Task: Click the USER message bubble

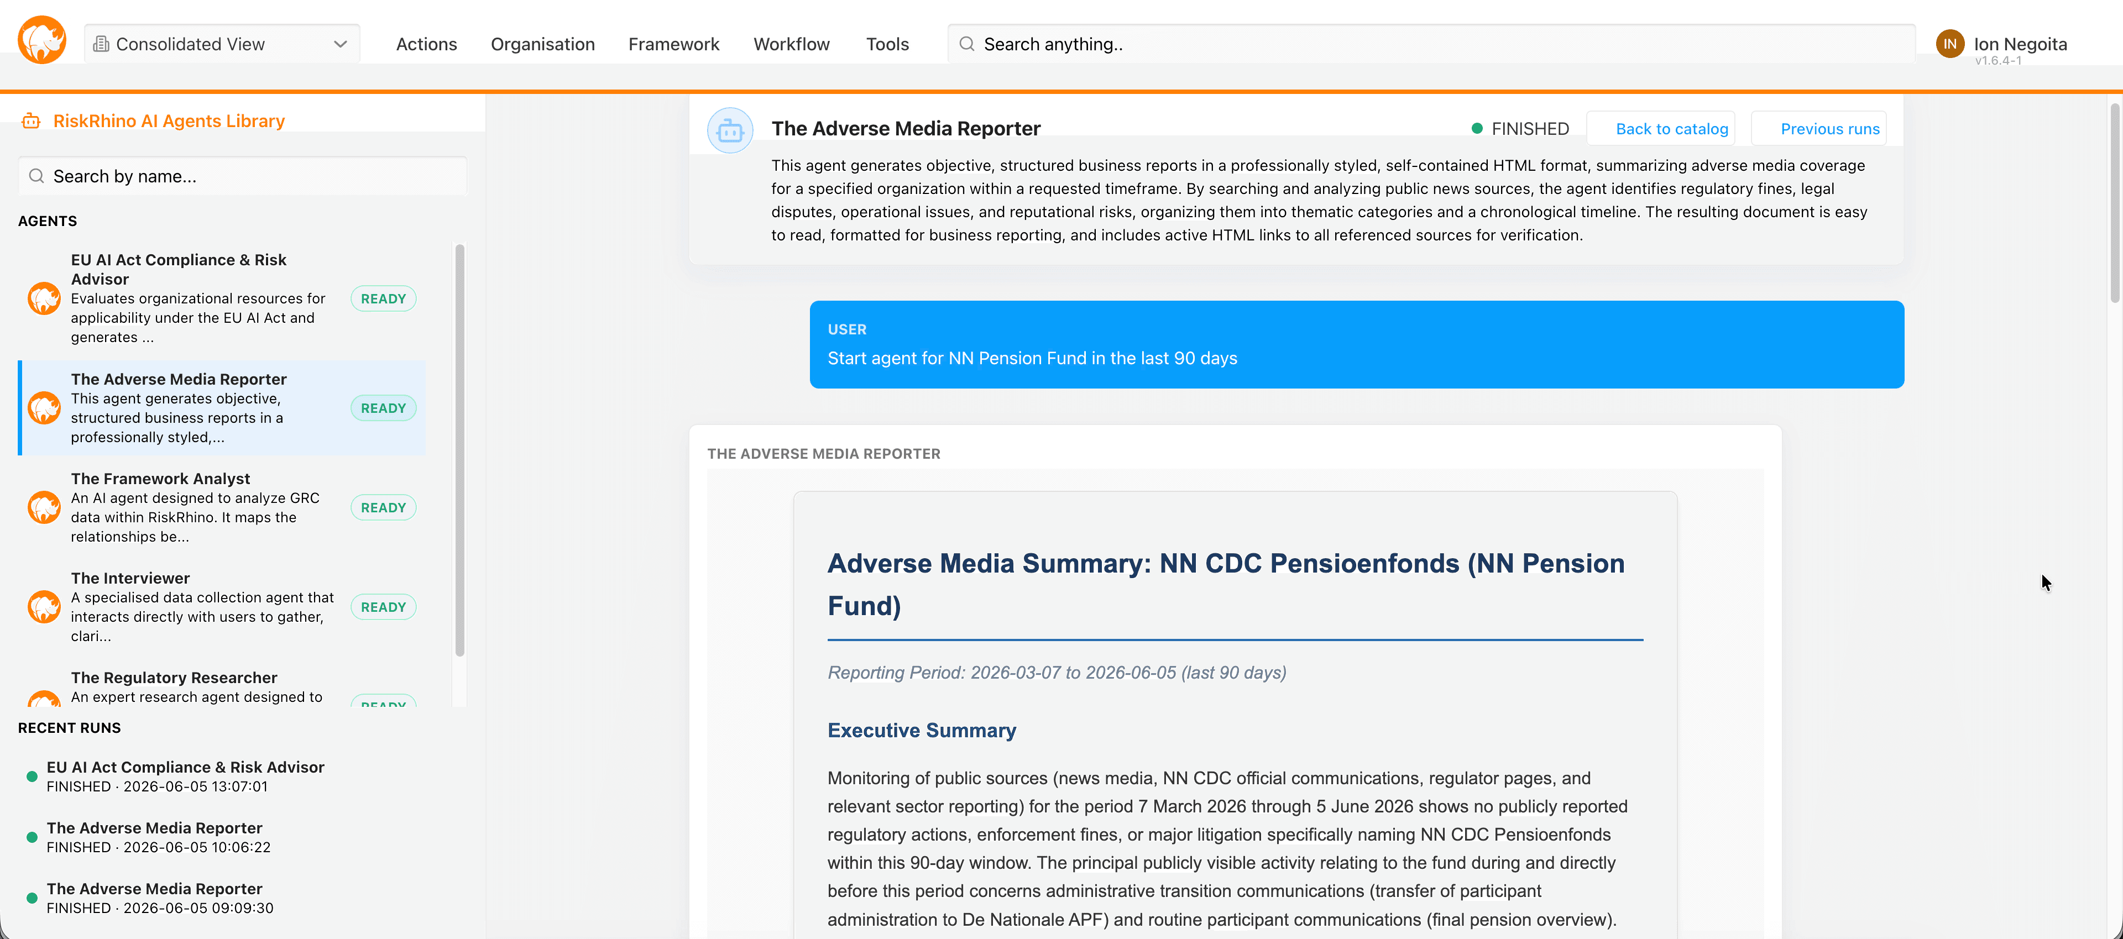Action: click(1357, 344)
